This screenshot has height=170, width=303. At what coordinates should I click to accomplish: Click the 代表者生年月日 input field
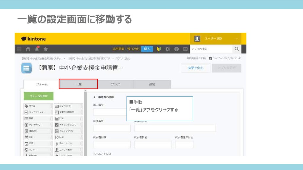click(184, 145)
